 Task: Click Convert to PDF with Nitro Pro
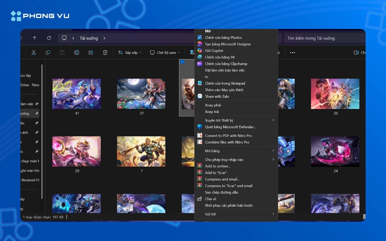point(228,135)
